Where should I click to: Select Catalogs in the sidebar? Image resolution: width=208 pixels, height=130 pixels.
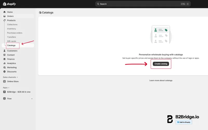pos(11,45)
